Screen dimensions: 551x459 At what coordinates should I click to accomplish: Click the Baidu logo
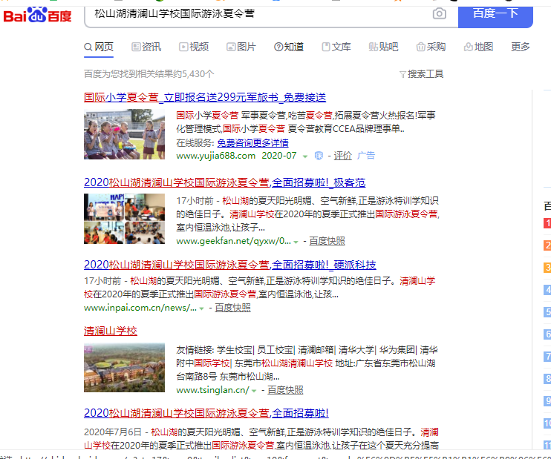tap(37, 15)
